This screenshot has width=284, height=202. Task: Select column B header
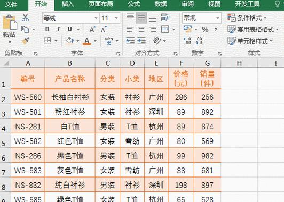click(x=70, y=63)
